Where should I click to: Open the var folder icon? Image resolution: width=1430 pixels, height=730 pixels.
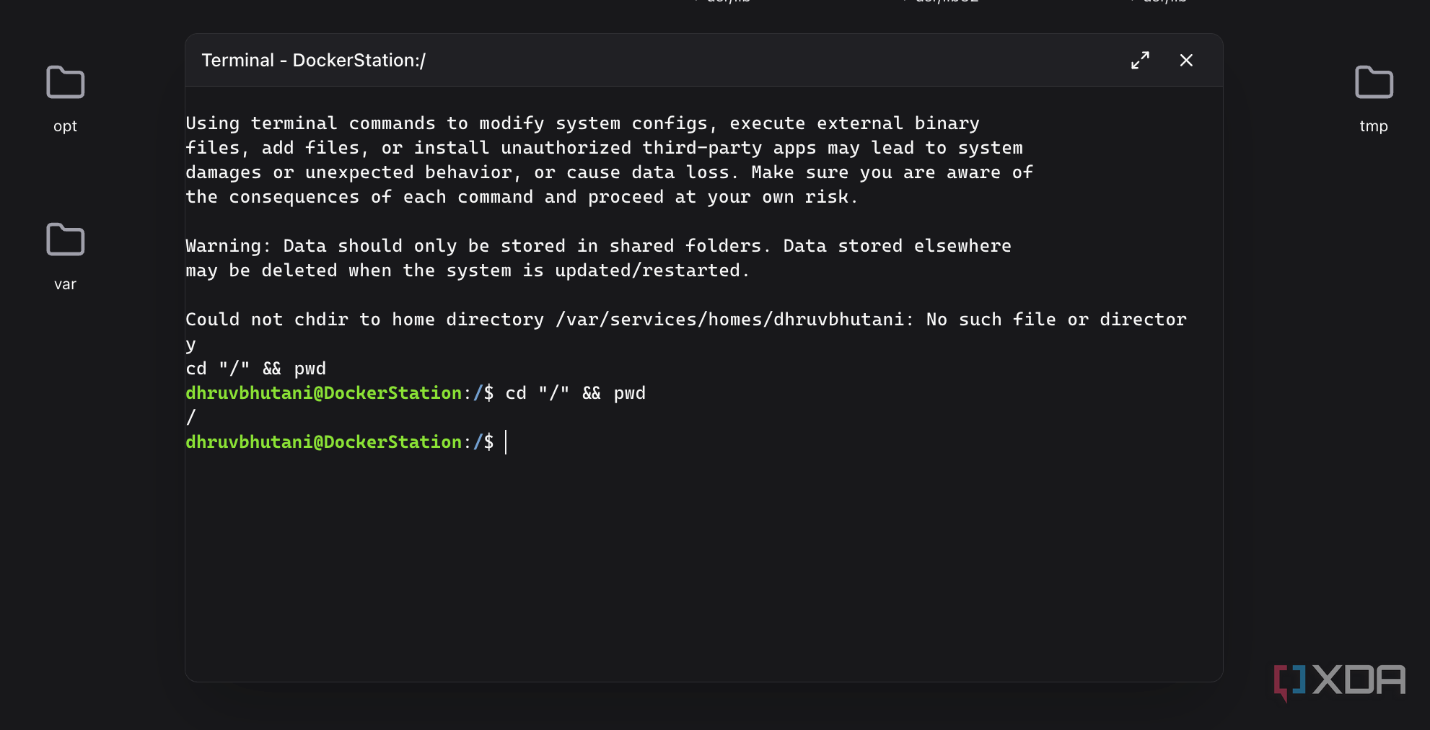[x=65, y=239]
